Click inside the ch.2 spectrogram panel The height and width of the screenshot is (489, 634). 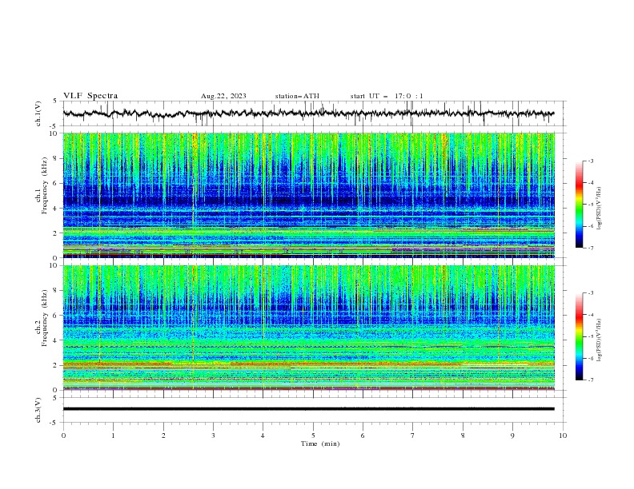coord(308,328)
